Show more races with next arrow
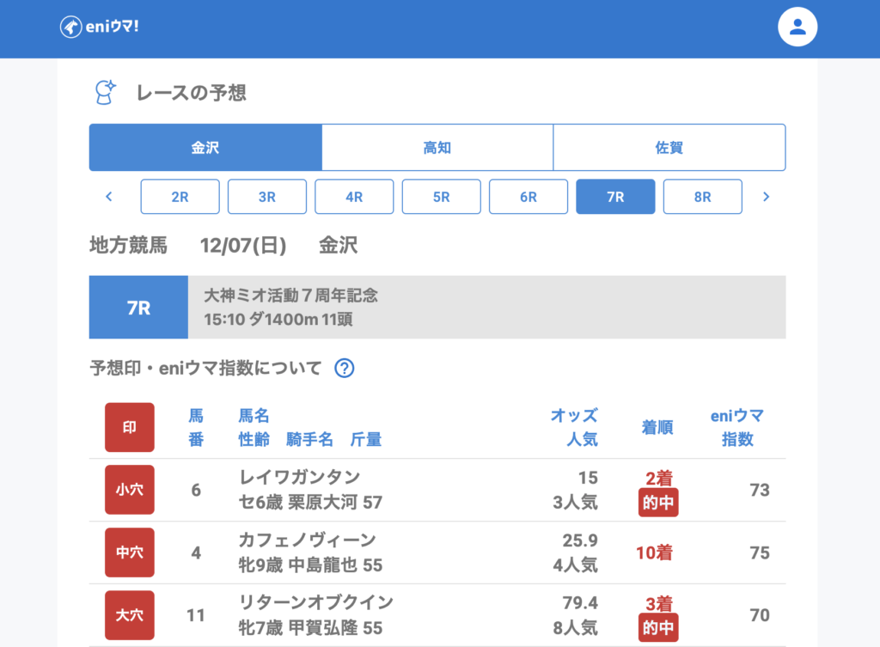The width and height of the screenshot is (880, 647). 766,197
